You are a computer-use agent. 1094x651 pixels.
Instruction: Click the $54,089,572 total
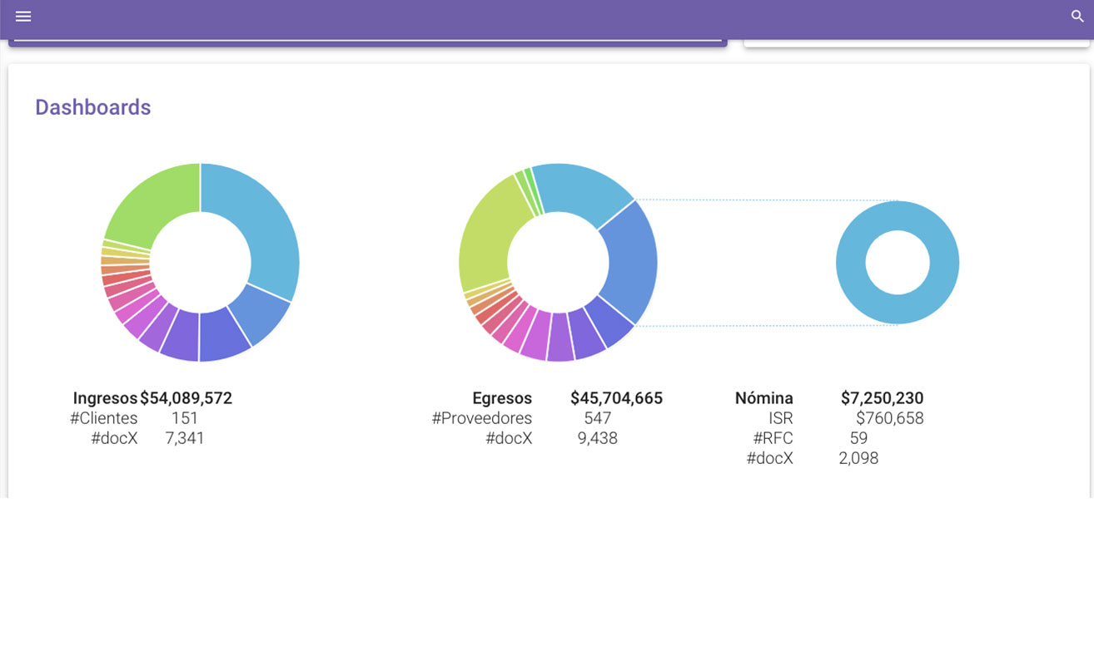pyautogui.click(x=186, y=398)
